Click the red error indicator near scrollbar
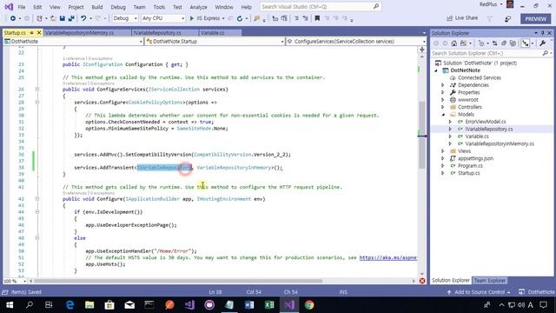556x313 pixels. (x=422, y=281)
